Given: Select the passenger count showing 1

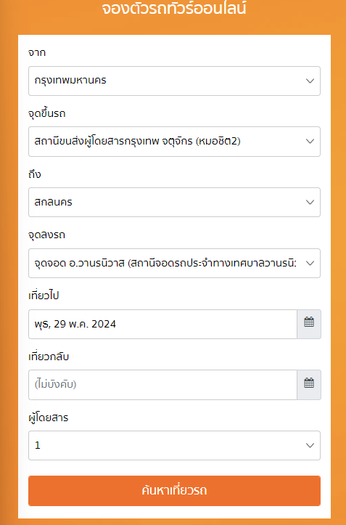Looking at the screenshot, I should [x=174, y=445].
